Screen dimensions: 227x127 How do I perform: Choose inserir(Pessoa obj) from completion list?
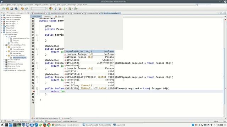click(x=89, y=68)
